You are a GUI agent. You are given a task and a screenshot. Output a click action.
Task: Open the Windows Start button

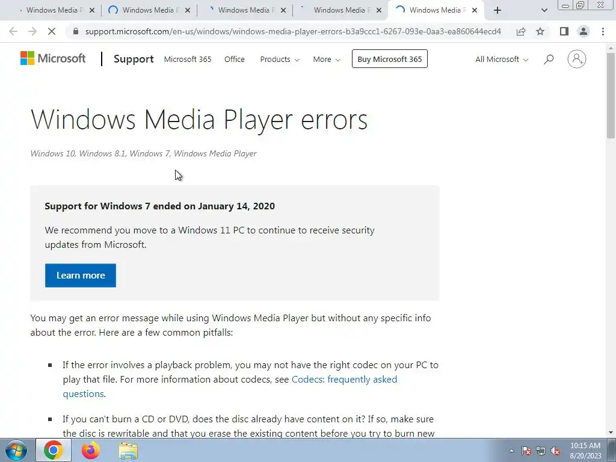[x=16, y=450]
